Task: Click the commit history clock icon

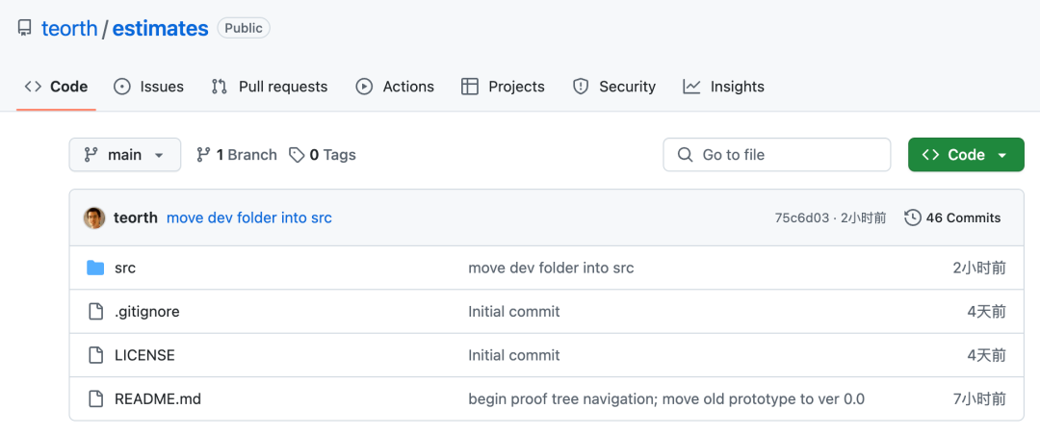Action: click(x=912, y=217)
